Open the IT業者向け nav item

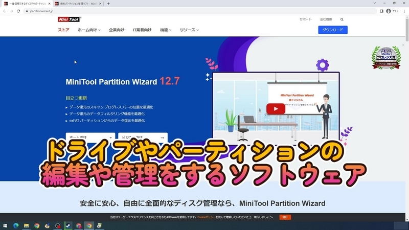click(x=142, y=30)
